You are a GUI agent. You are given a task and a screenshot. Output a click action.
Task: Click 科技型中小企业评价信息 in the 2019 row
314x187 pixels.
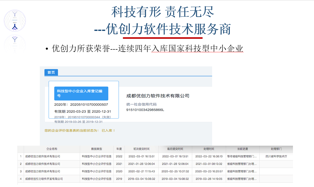pyautogui.click(x=97, y=179)
